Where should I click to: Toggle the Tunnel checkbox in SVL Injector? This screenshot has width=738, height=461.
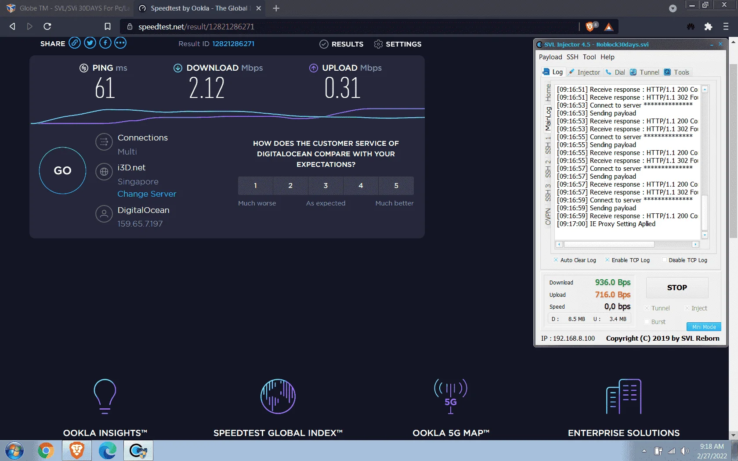tap(647, 308)
